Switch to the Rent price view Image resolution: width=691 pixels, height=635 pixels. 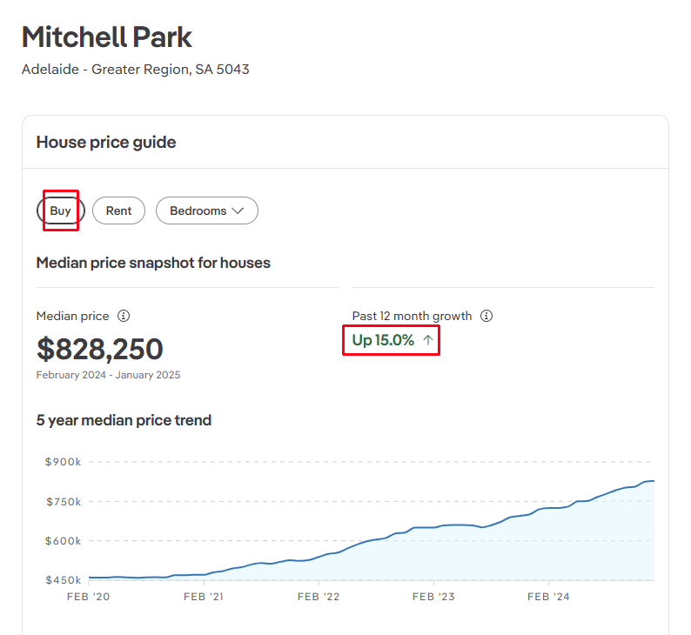(x=118, y=211)
